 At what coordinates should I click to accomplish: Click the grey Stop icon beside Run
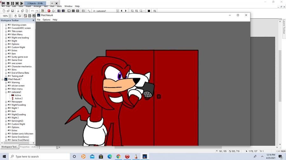click(53, 11)
